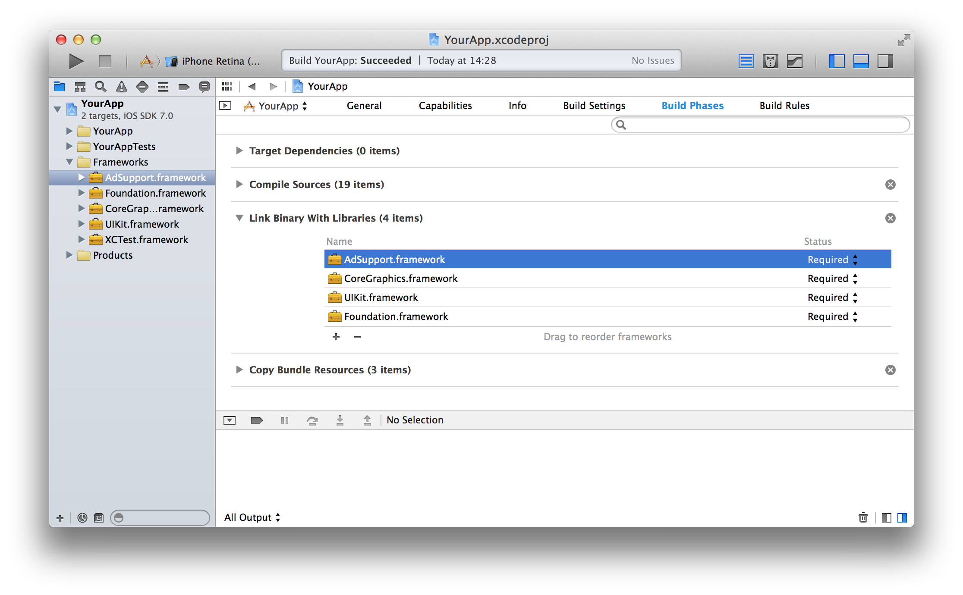963x595 pixels.
Task: Switch to the Build Rules tab
Action: [784, 106]
